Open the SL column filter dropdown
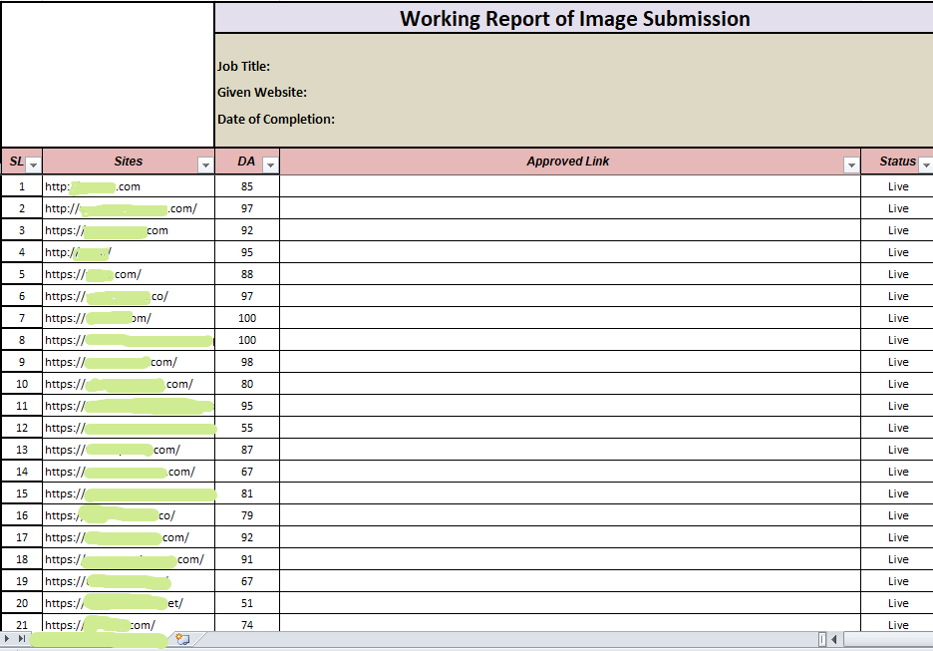 pyautogui.click(x=33, y=164)
